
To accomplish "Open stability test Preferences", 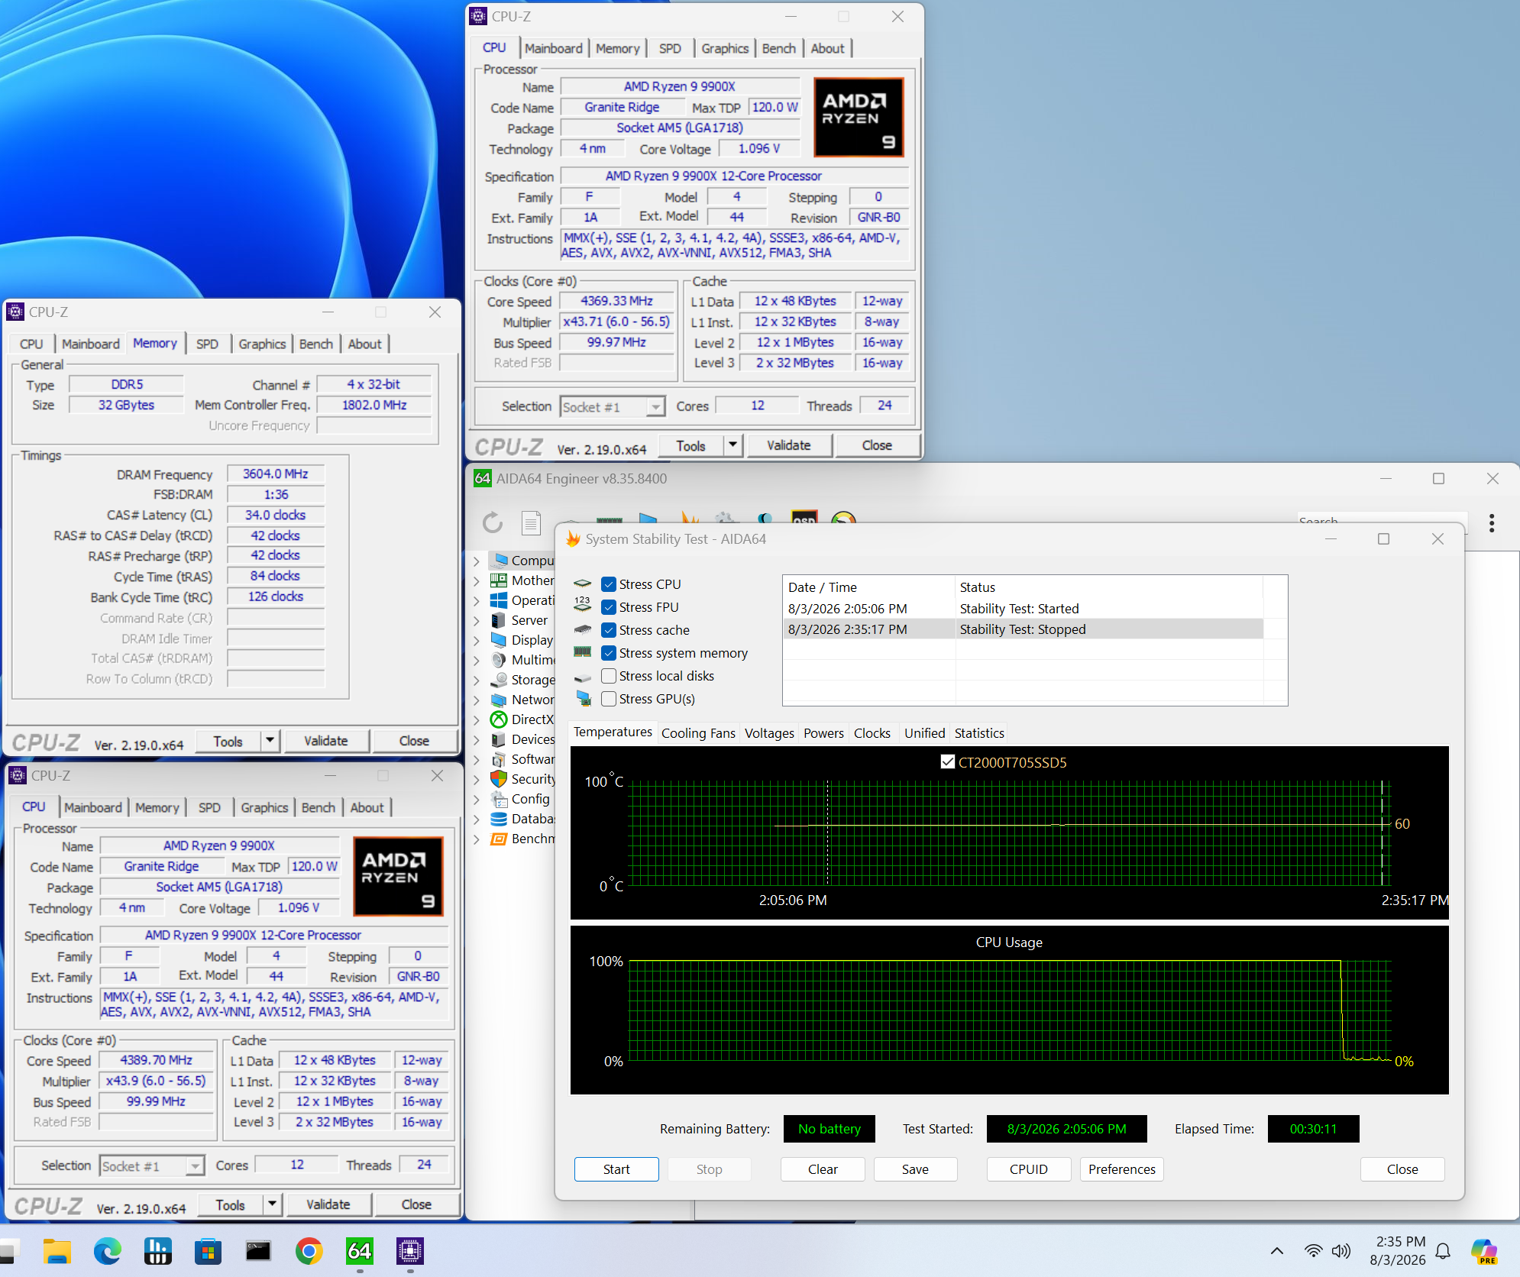I will pos(1121,1169).
